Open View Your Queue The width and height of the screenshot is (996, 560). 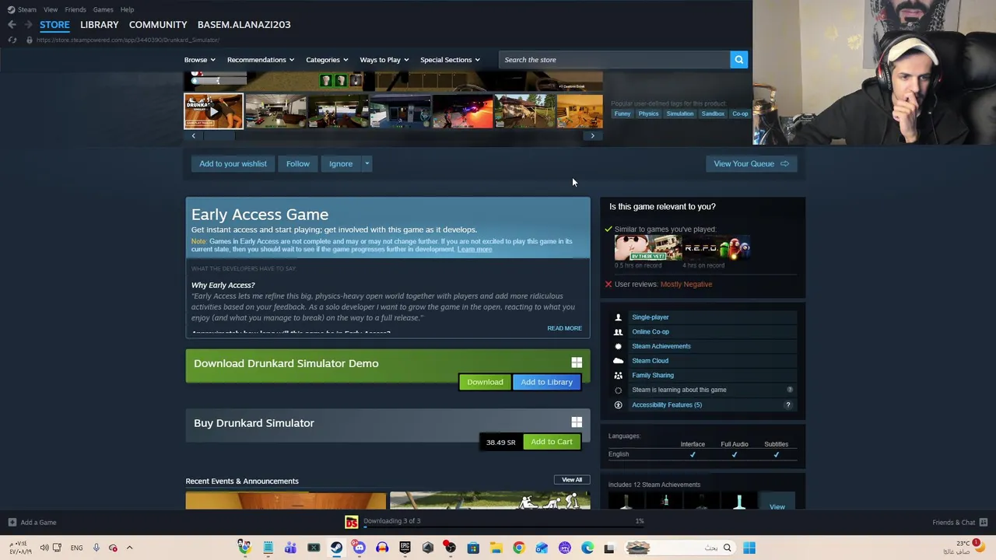pyautogui.click(x=751, y=164)
